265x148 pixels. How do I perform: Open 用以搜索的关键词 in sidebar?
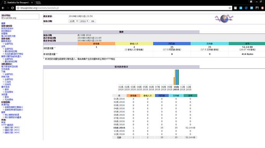pyautogui.click(x=13, y=117)
